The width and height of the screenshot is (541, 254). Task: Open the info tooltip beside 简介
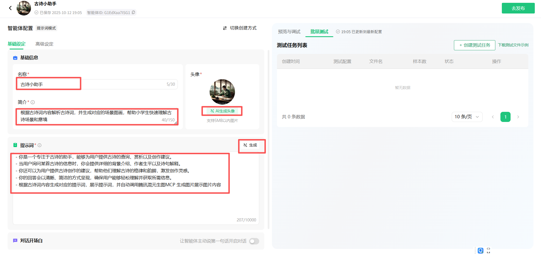[33, 102]
